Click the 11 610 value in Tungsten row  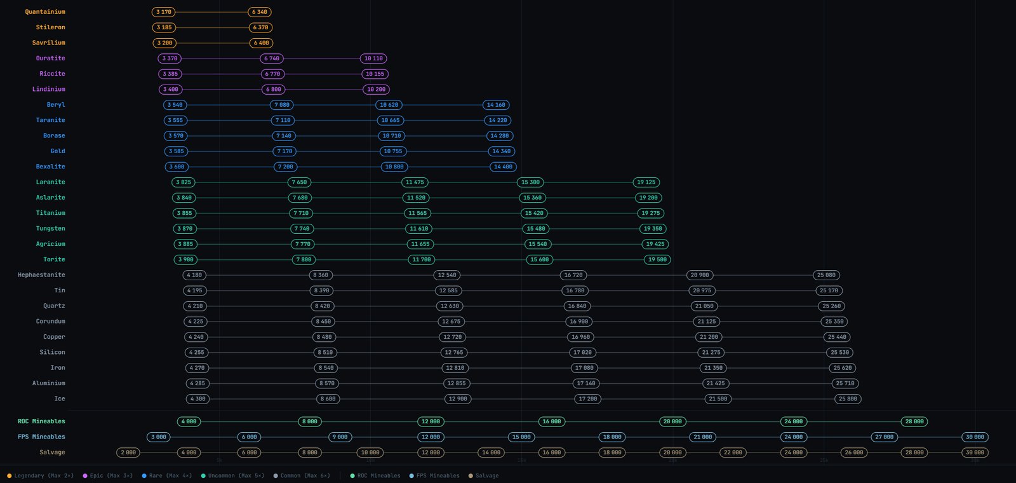pos(419,229)
